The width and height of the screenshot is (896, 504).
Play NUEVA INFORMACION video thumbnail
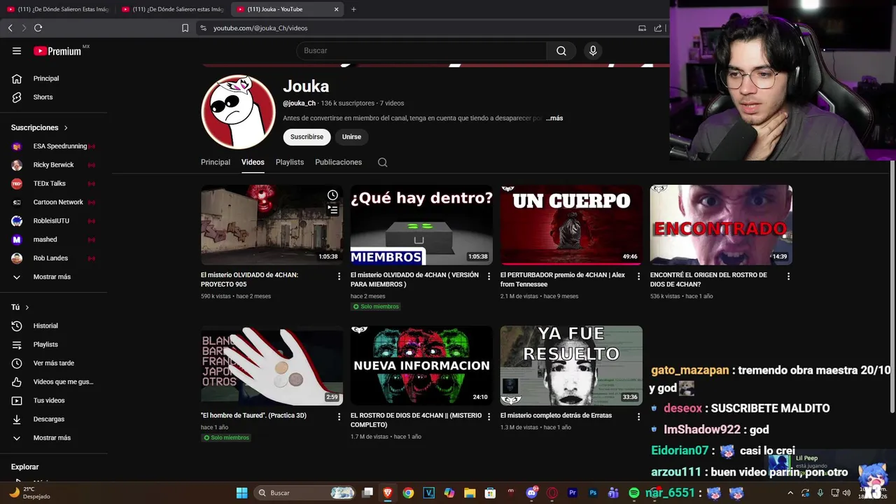421,365
